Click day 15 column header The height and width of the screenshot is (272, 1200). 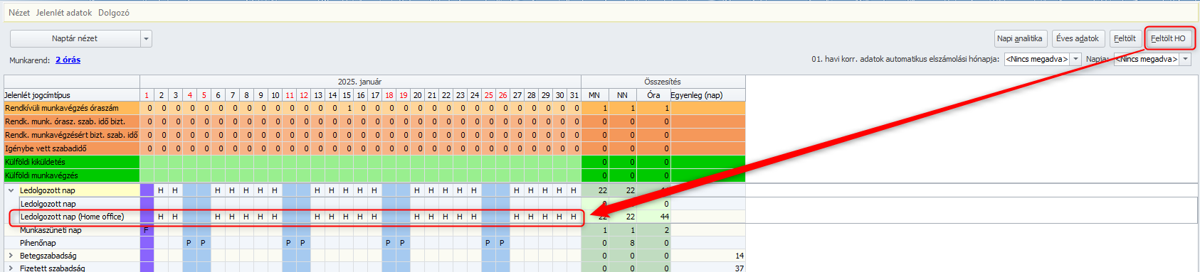pos(346,95)
